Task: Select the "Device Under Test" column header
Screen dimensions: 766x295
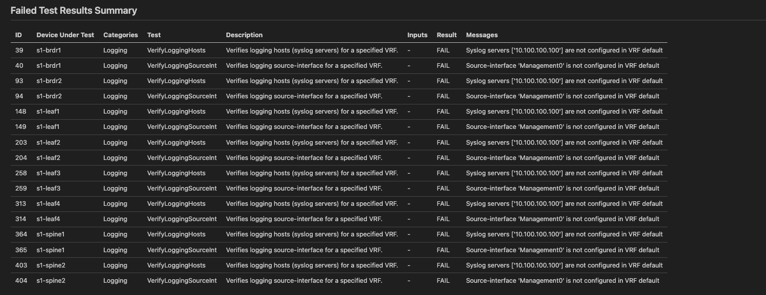Action: 65,35
